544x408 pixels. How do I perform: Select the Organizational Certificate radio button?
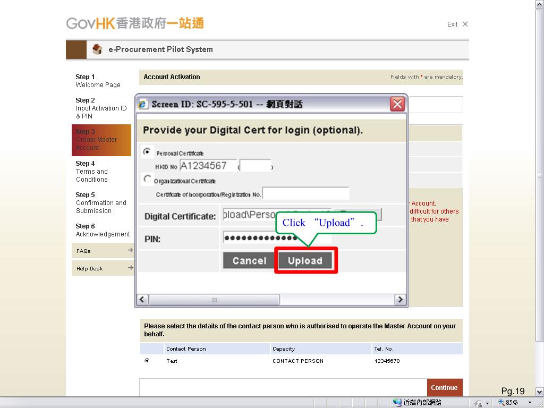[x=148, y=178]
